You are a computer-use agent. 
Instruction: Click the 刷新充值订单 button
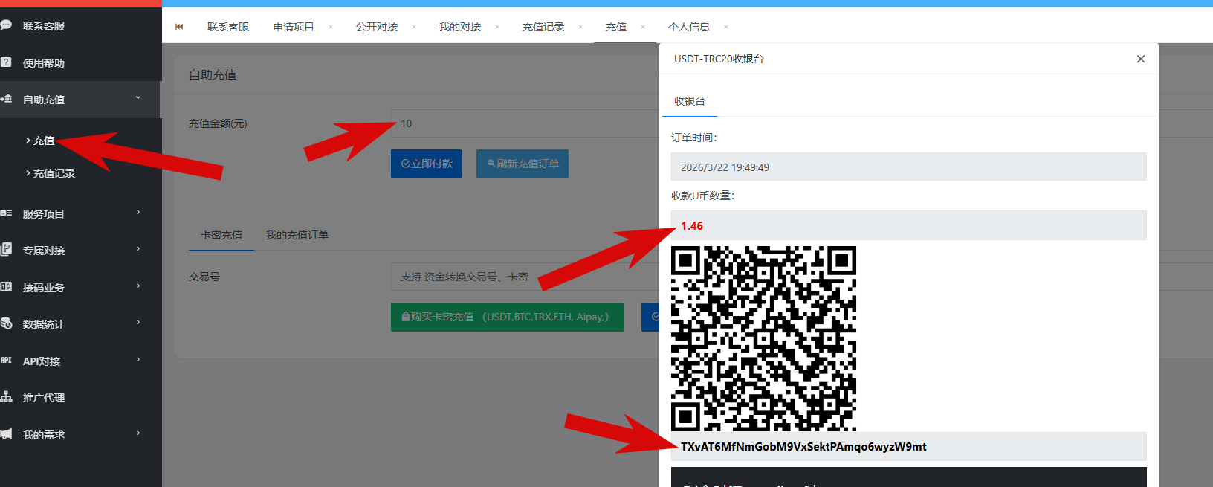click(523, 164)
